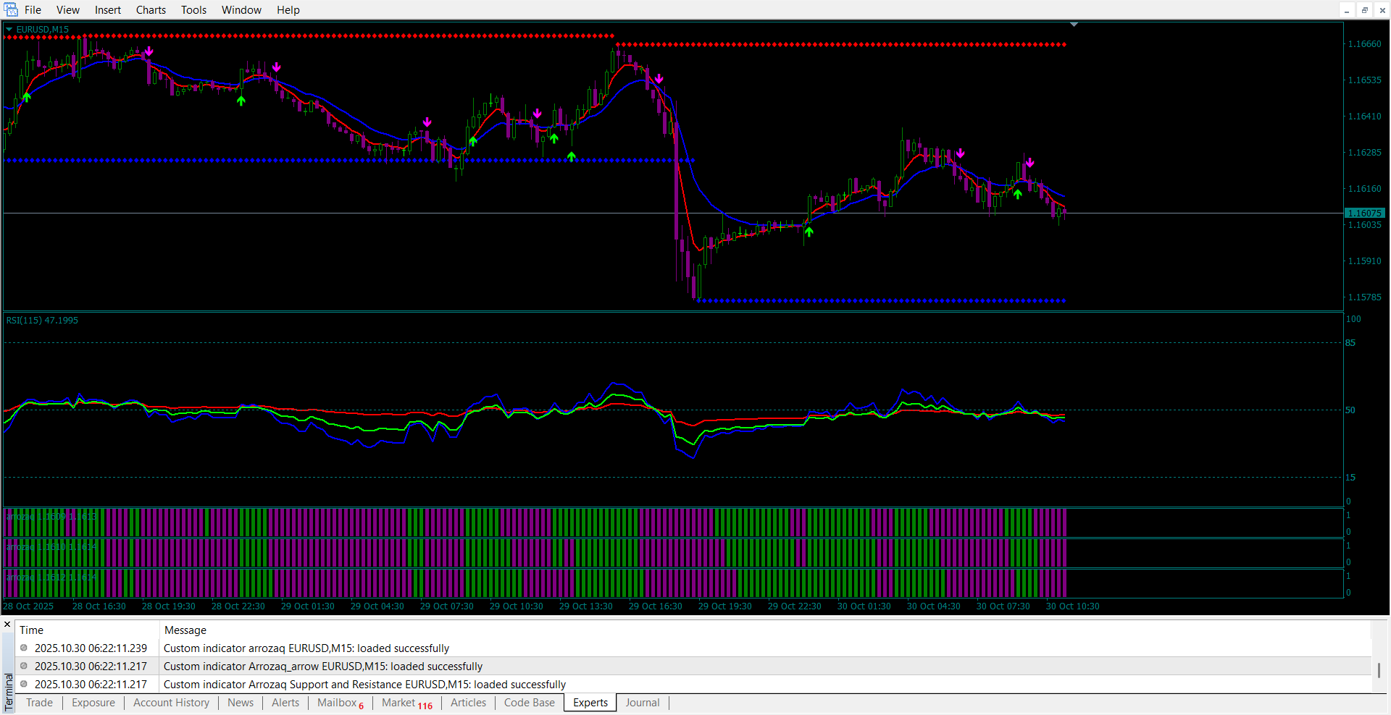Click the Message column header
Screen dimensions: 1391x715
185,630
